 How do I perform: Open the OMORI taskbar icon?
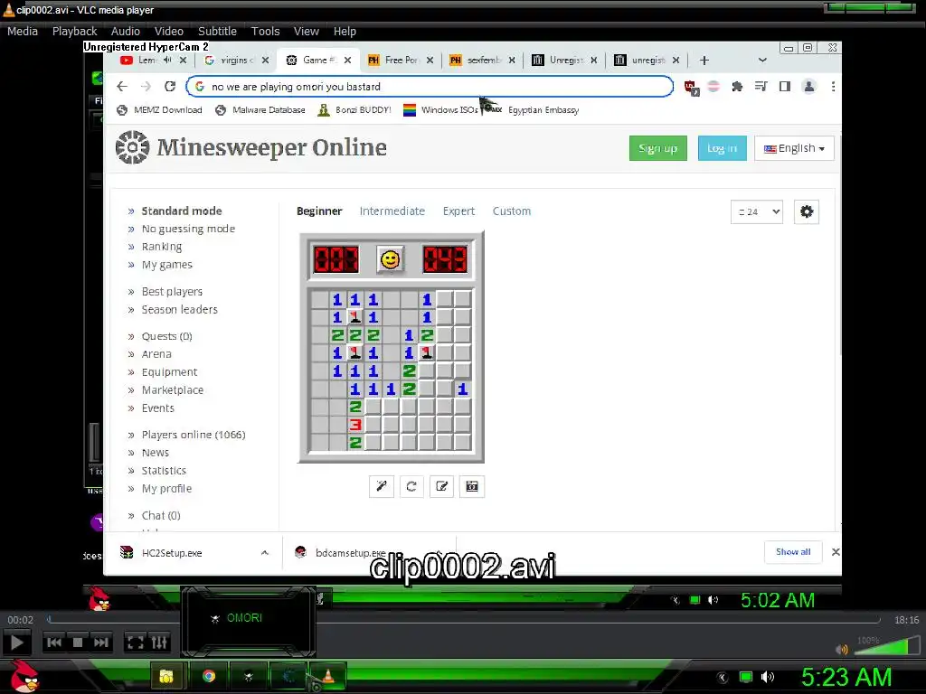(248, 676)
